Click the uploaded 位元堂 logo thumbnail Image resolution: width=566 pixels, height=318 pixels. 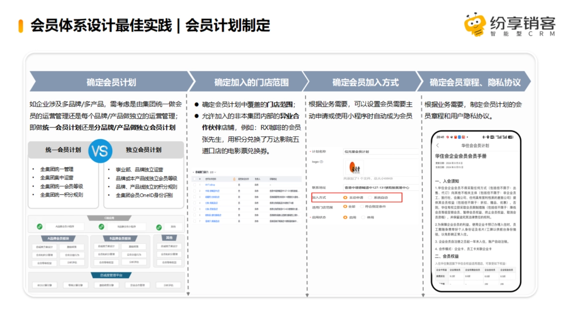click(x=354, y=167)
